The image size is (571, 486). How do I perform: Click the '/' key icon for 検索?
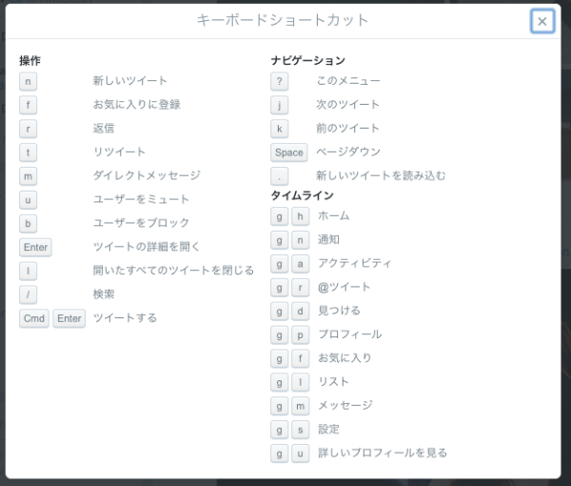tap(29, 294)
